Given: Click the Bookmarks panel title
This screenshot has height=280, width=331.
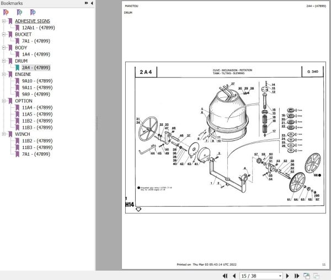Looking at the screenshot, I should 12,3.
